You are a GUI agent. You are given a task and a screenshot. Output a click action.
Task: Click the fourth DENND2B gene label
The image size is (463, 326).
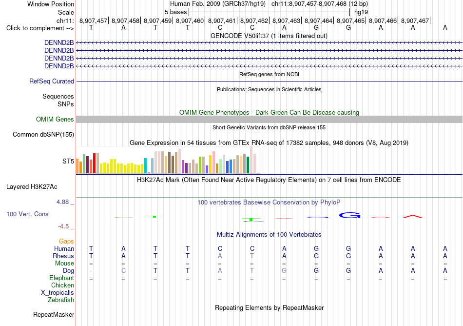(x=59, y=66)
